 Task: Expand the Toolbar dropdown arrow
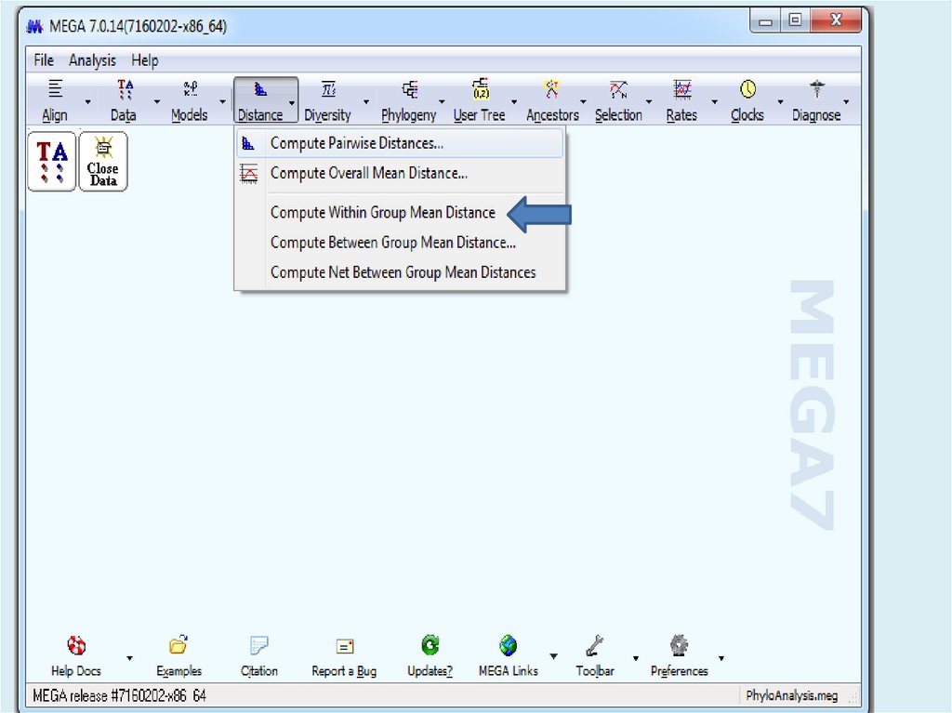pos(636,658)
